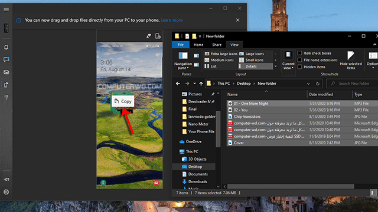
Task: Open Pictures in navigation pane
Action: pos(195,94)
